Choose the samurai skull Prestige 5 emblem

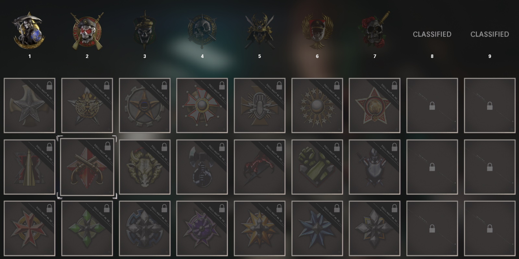[x=259, y=31]
